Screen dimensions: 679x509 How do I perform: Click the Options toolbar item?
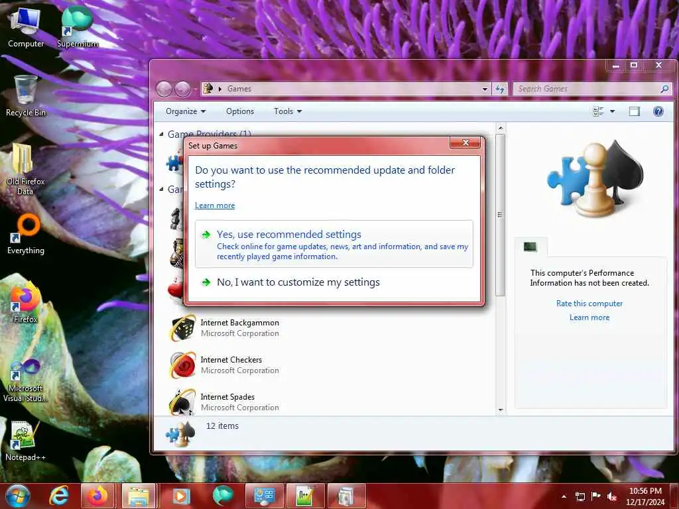(240, 111)
